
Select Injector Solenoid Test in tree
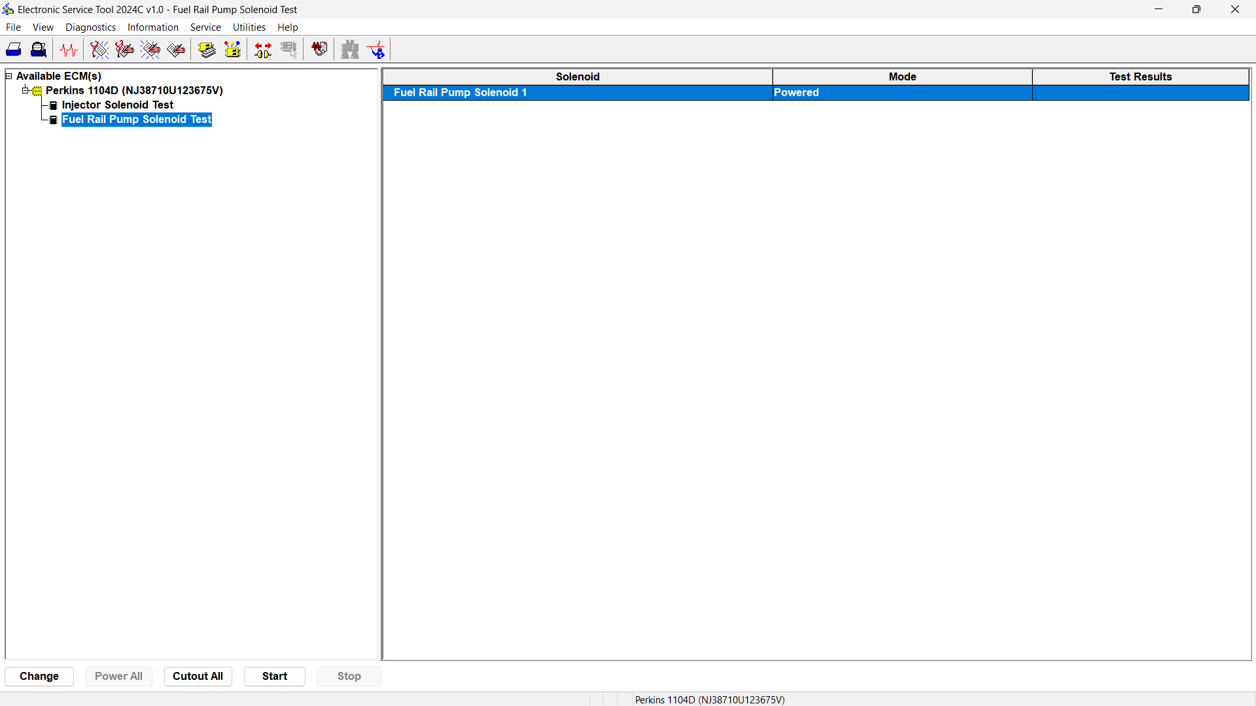pyautogui.click(x=118, y=105)
